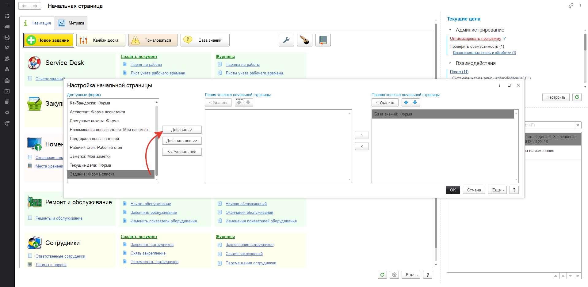
Task: Click green refresh icon beside Настроить
Action: (x=577, y=97)
